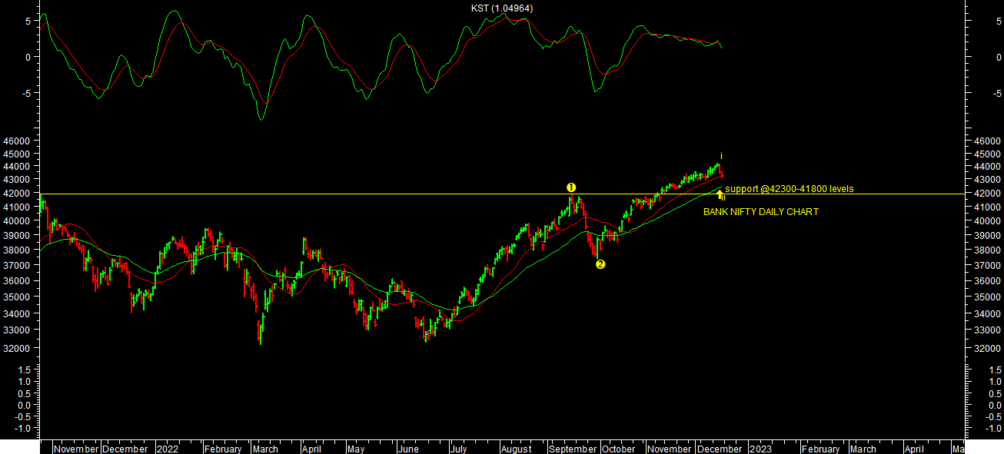1004x454 pixels.
Task: Select September on the date axis
Action: (x=573, y=449)
